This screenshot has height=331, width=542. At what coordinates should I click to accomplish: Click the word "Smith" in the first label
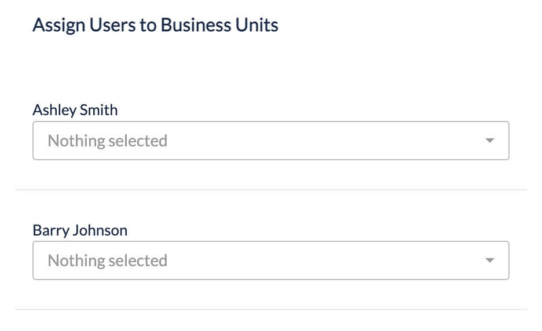[102, 110]
